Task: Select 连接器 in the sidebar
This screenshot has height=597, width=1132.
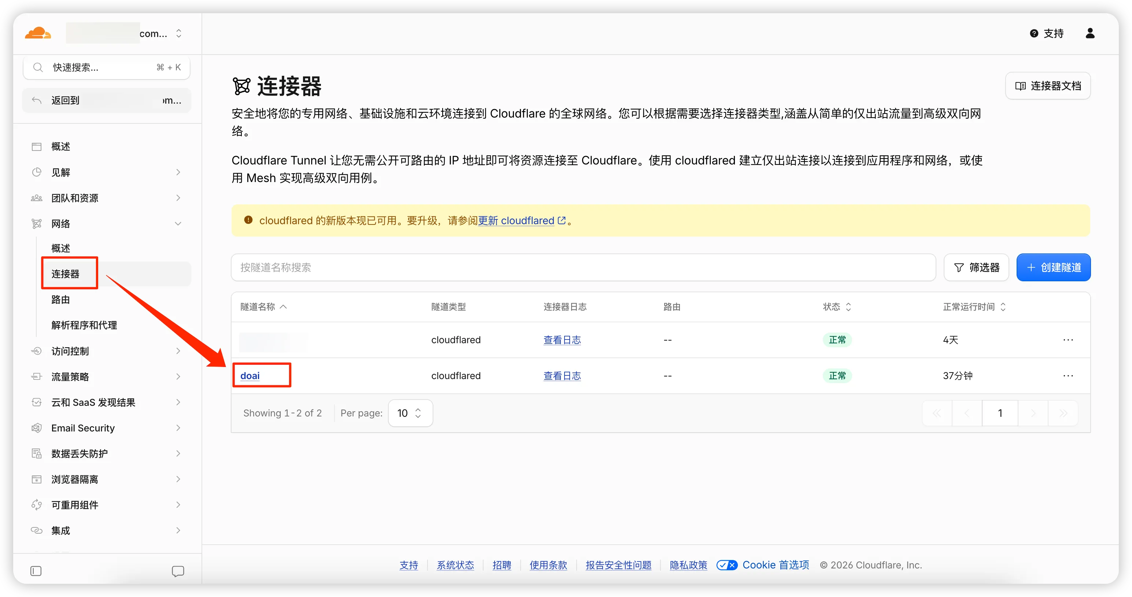Action: click(x=66, y=274)
